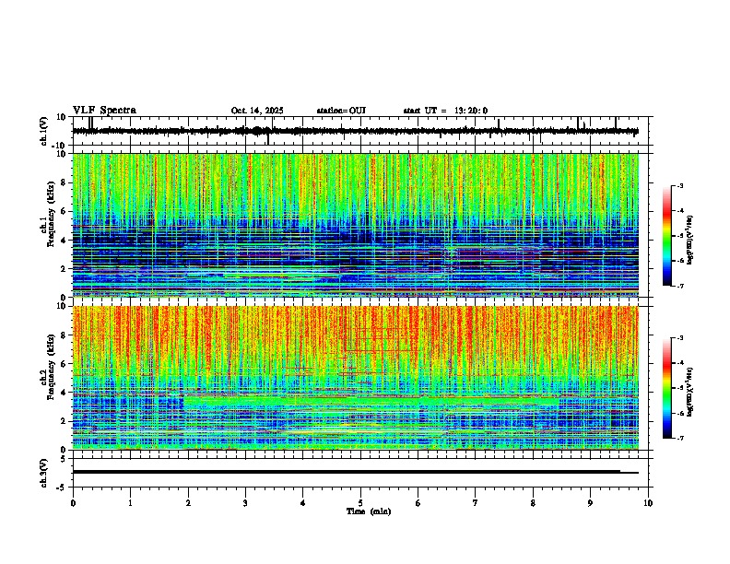
Task: Click the ch.1 colorbar log(PSD) title
Action: coord(690,240)
